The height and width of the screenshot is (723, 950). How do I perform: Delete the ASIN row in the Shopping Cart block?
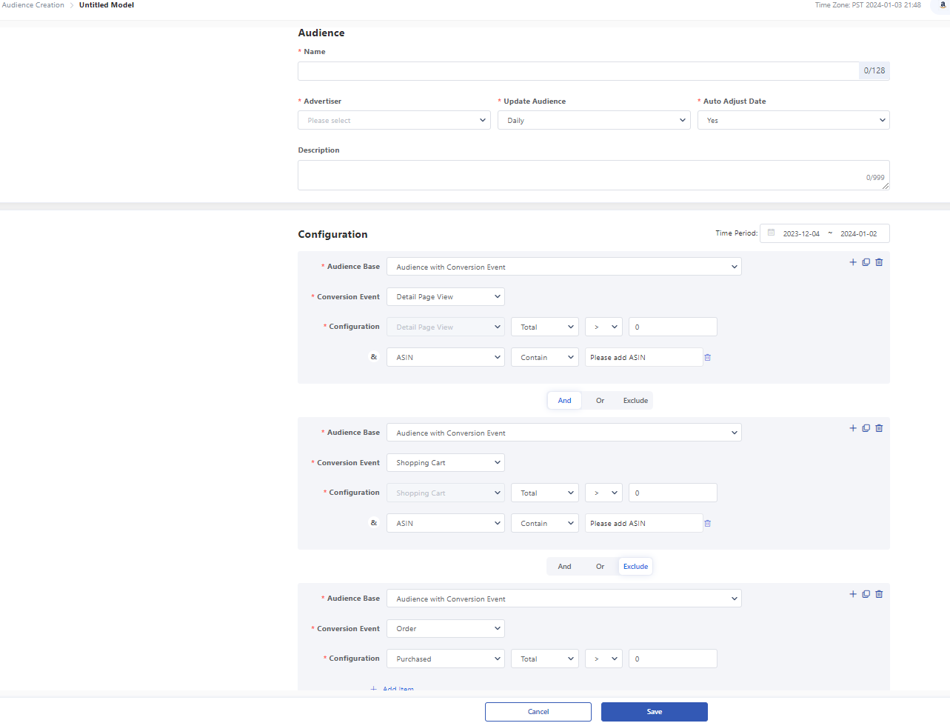pos(707,523)
